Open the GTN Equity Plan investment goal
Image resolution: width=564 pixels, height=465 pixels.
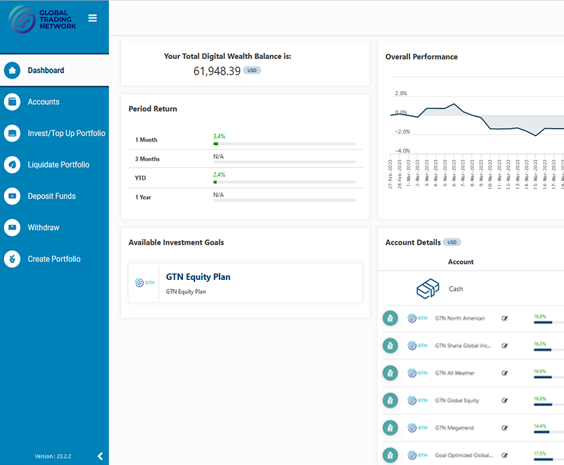[x=245, y=283]
